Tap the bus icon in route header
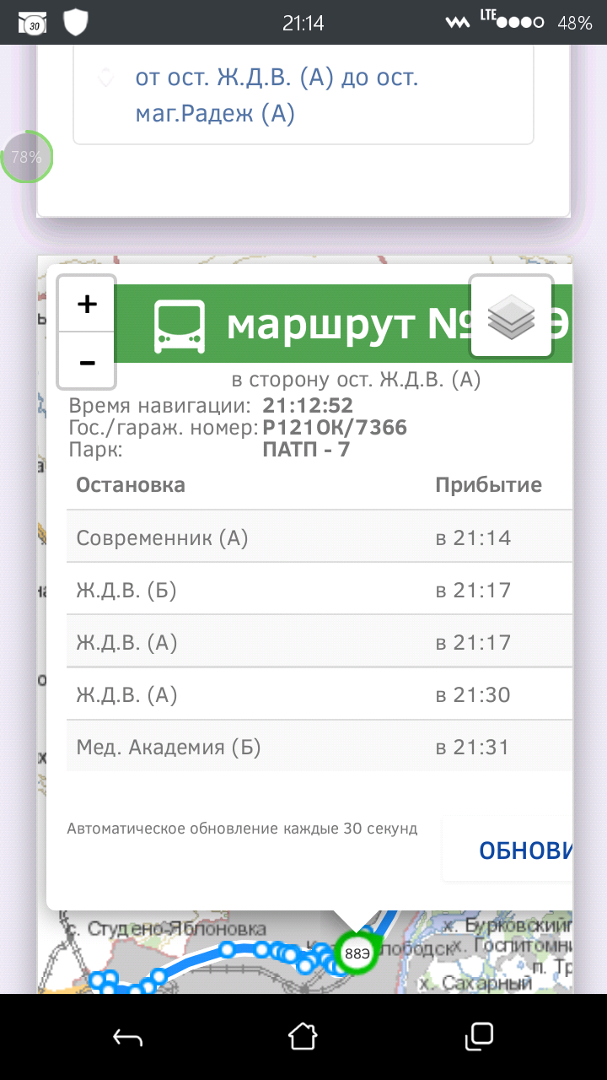 pos(180,326)
